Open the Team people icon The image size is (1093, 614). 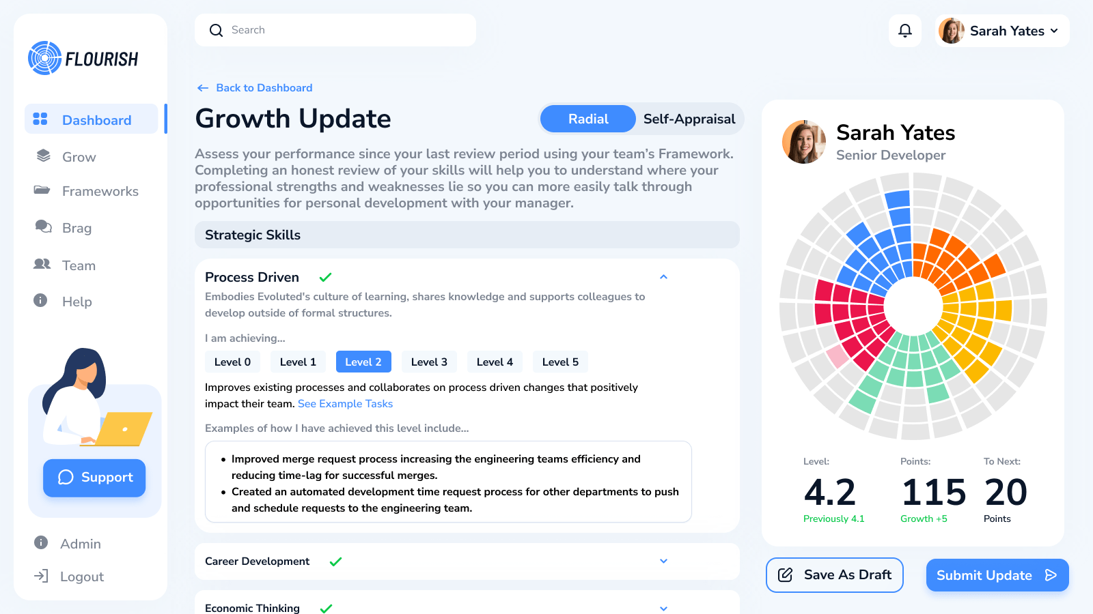pyautogui.click(x=42, y=264)
